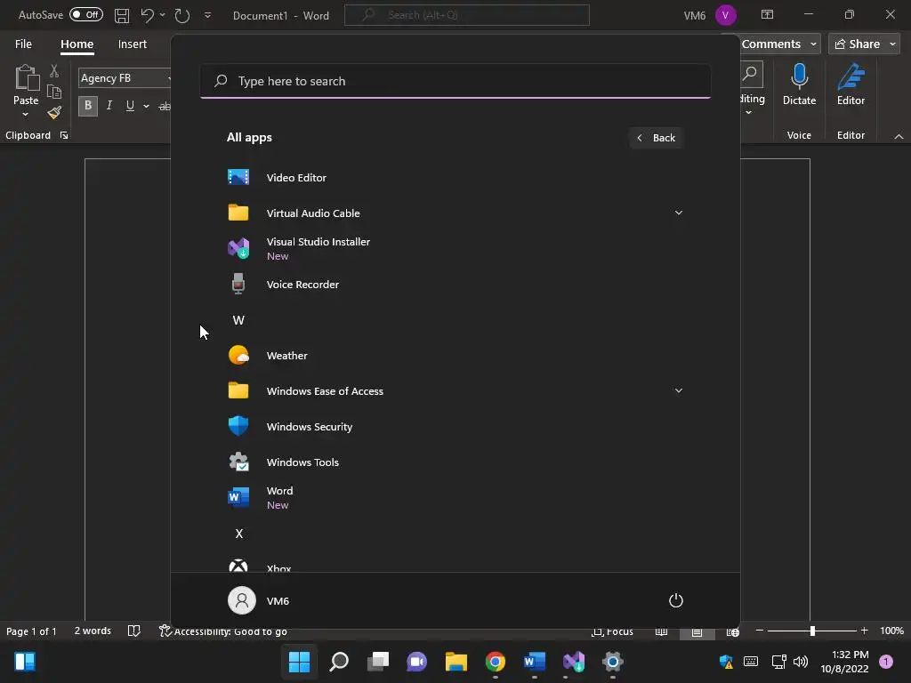Open the Agency FB font name box
Viewport: 911px width, 683px height.
tap(123, 78)
